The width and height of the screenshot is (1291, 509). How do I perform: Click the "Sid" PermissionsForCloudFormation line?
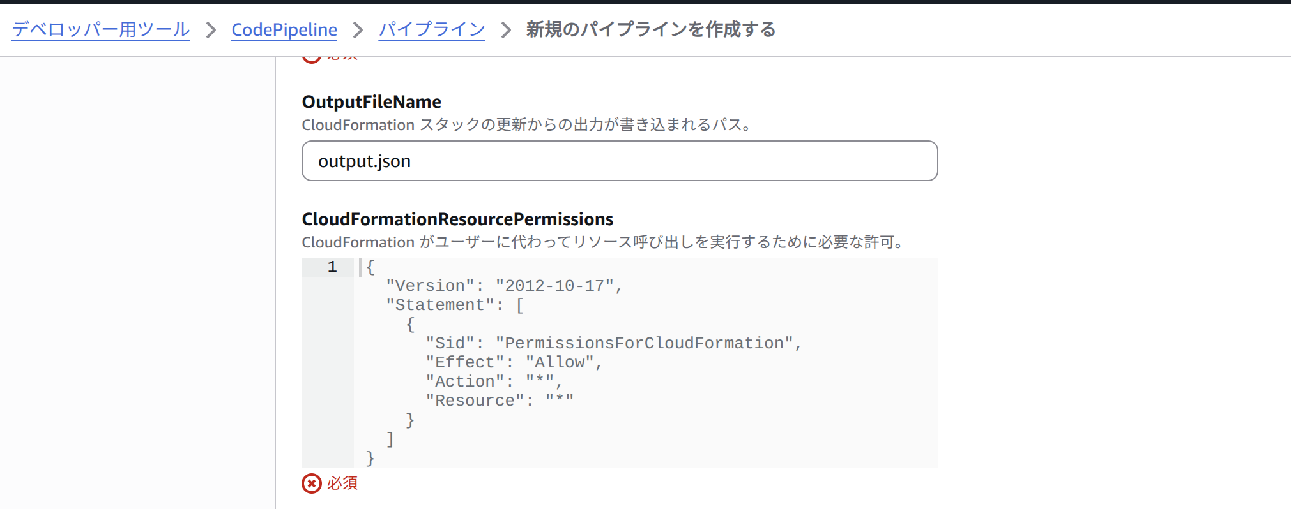pos(613,343)
